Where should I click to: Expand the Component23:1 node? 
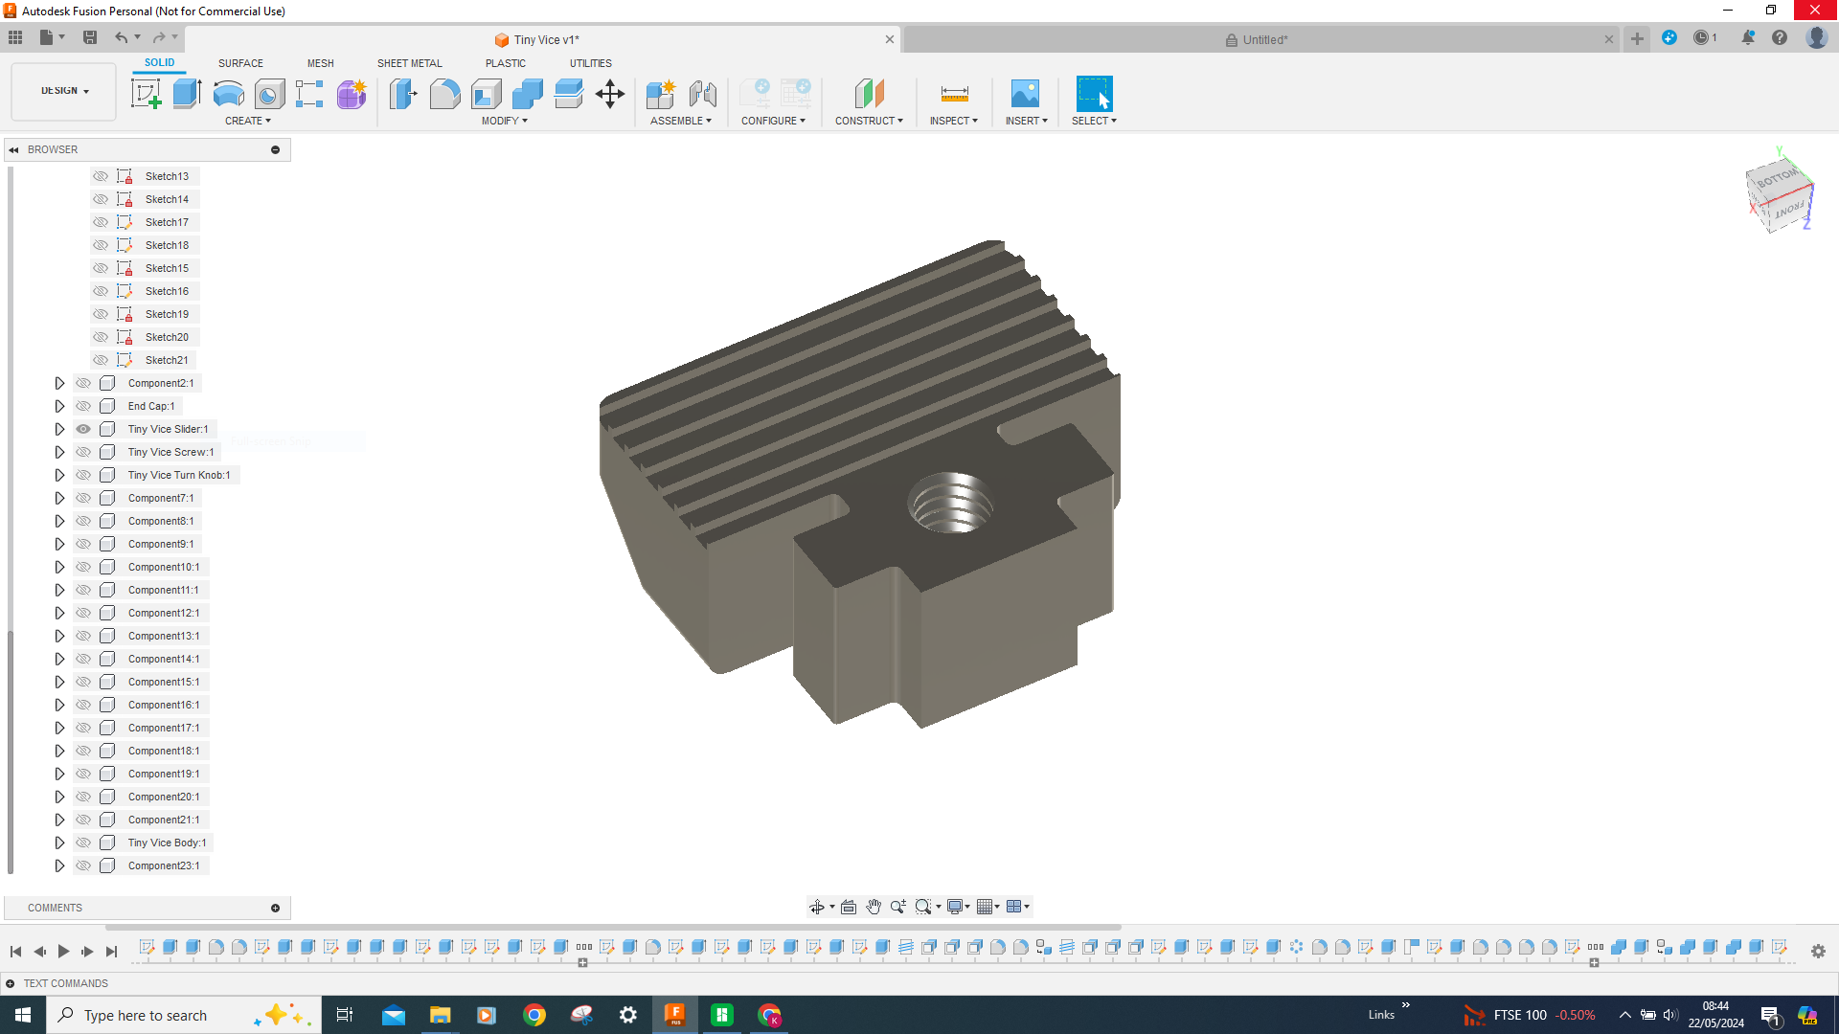pyautogui.click(x=59, y=865)
